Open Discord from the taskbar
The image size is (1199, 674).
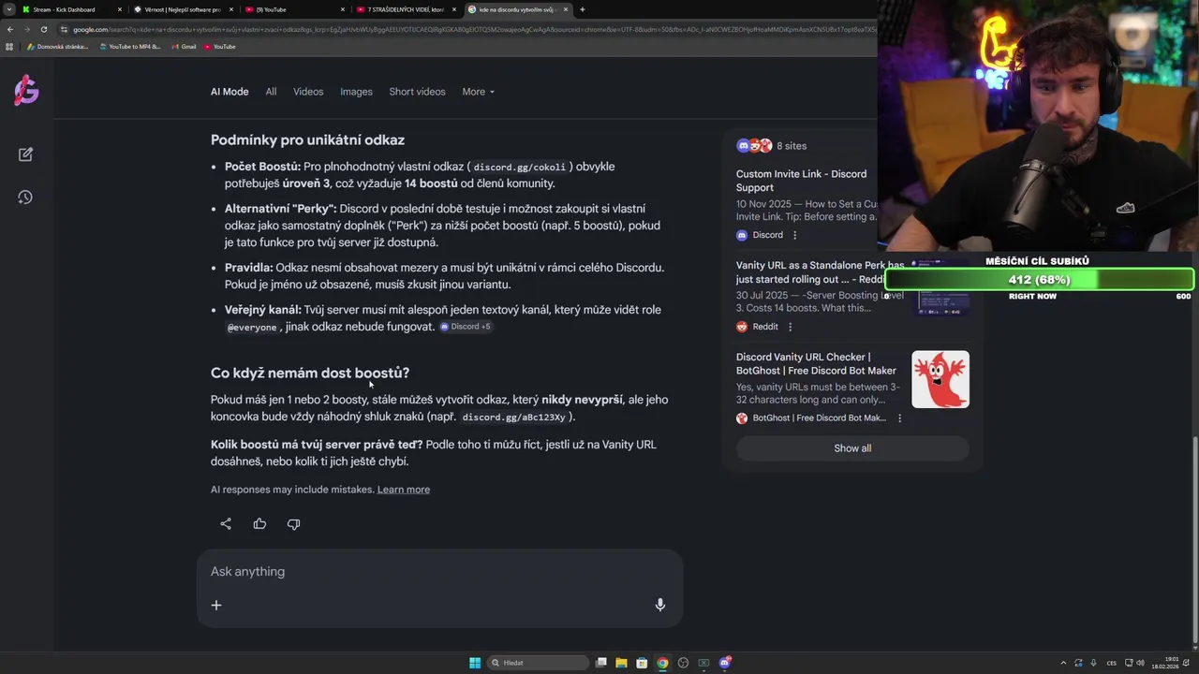tap(724, 663)
